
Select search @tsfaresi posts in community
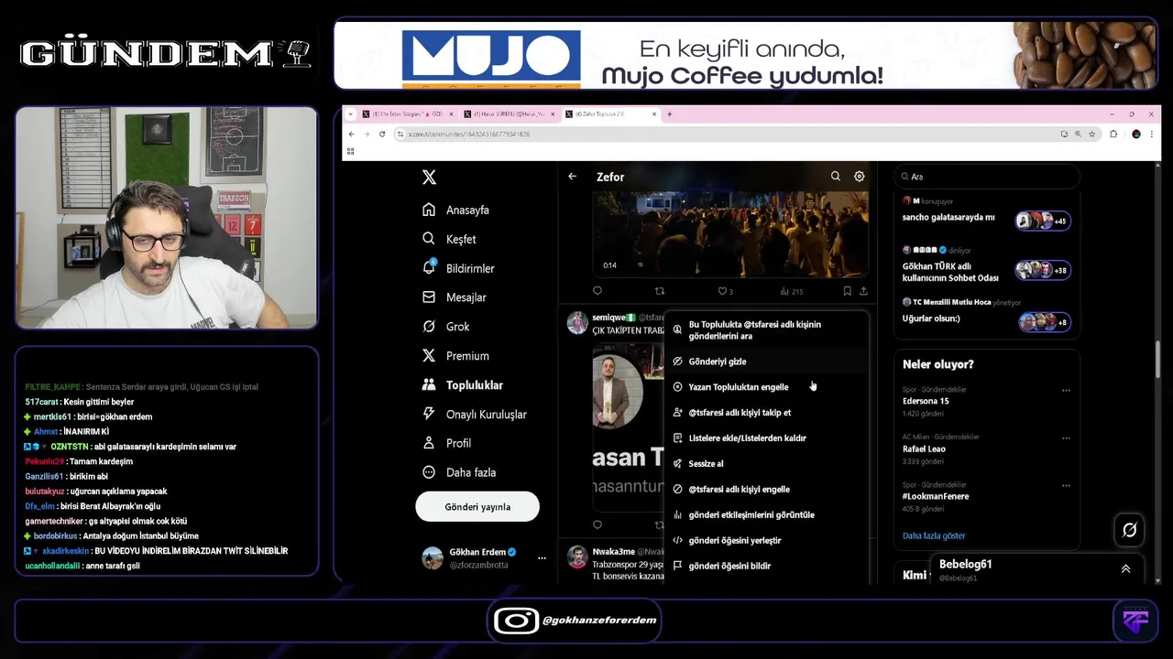(x=766, y=330)
